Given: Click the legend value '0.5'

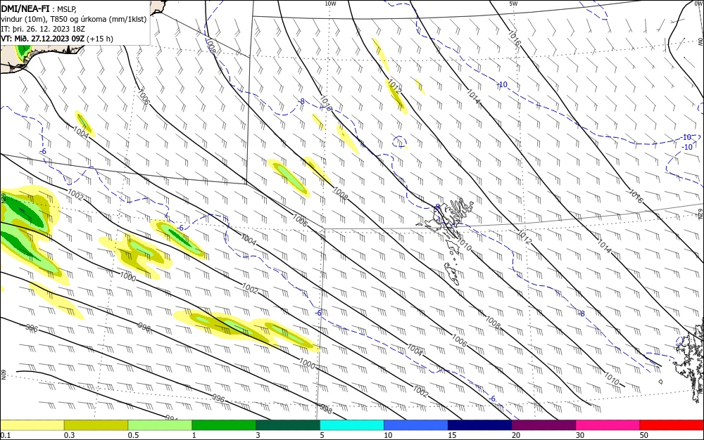Looking at the screenshot, I should point(133,435).
